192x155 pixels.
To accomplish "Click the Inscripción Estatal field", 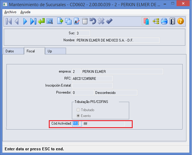I will [92, 85].
